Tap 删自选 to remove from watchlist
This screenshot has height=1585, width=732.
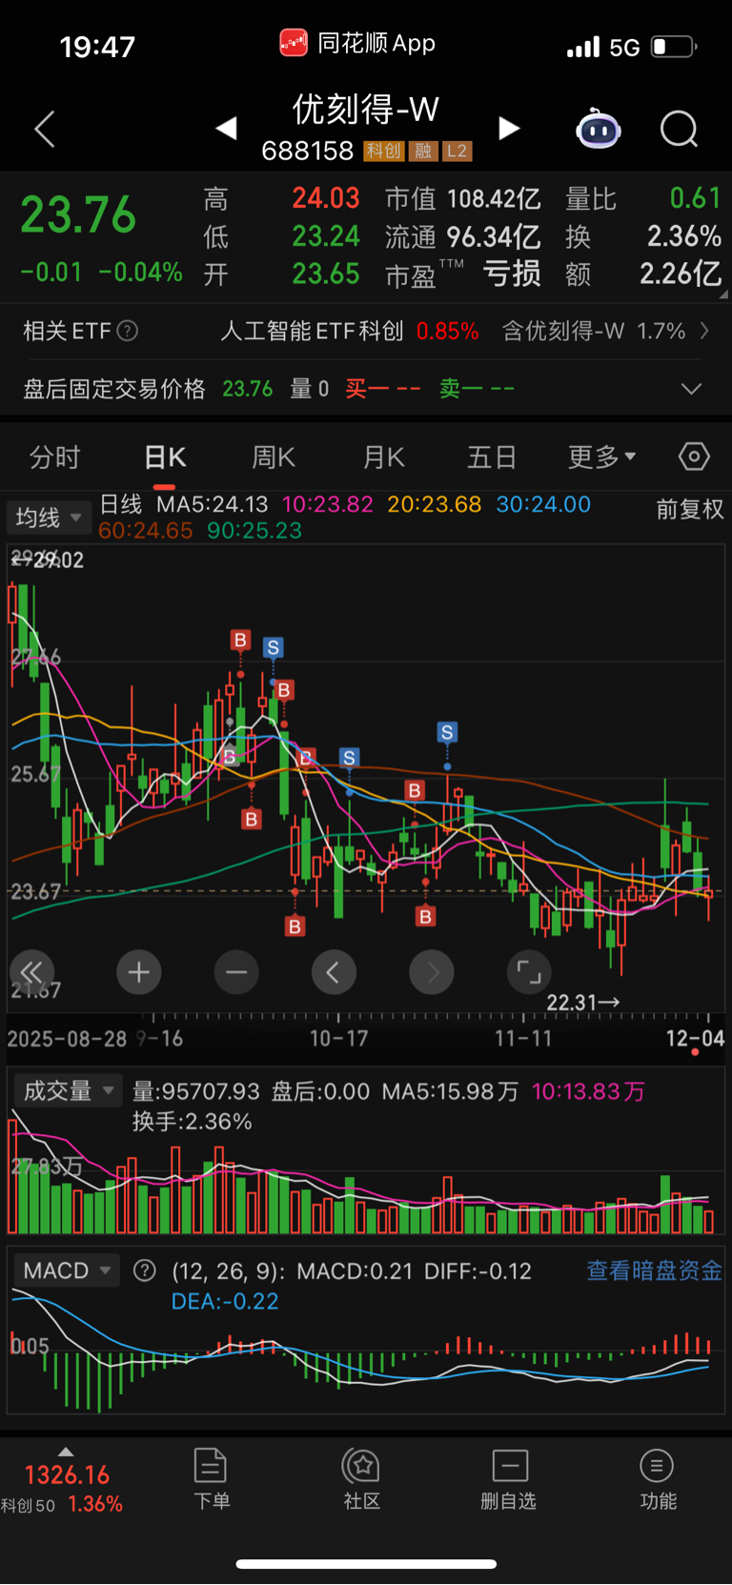click(x=509, y=1479)
